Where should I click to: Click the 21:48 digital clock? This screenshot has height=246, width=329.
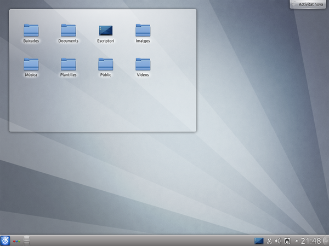[x=311, y=241]
